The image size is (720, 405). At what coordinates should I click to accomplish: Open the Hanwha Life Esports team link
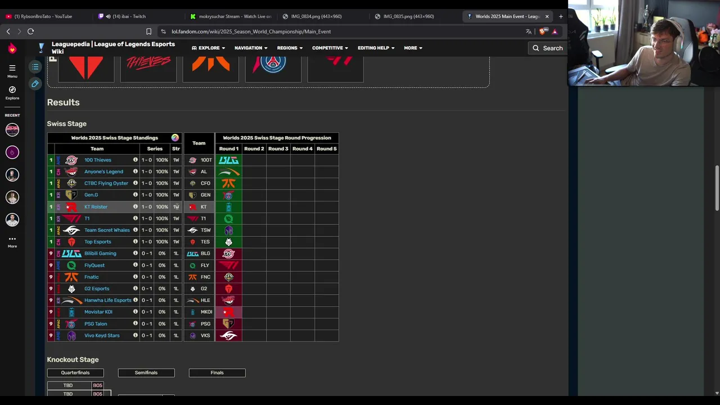pos(107,300)
